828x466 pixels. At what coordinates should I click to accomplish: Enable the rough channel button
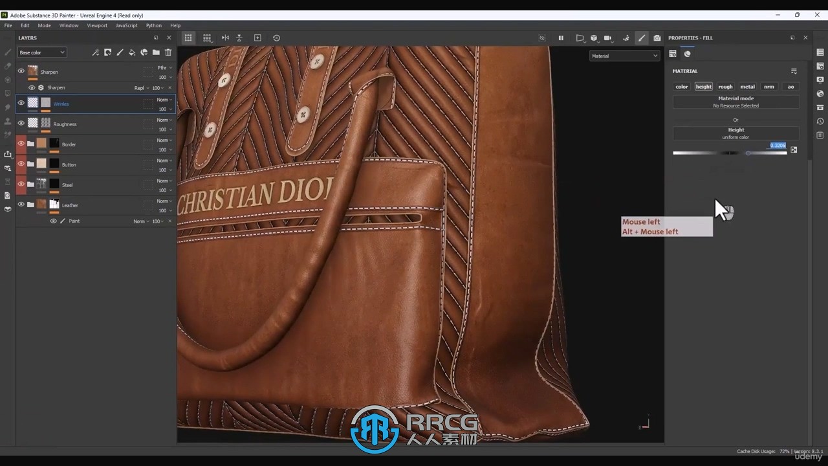point(725,87)
